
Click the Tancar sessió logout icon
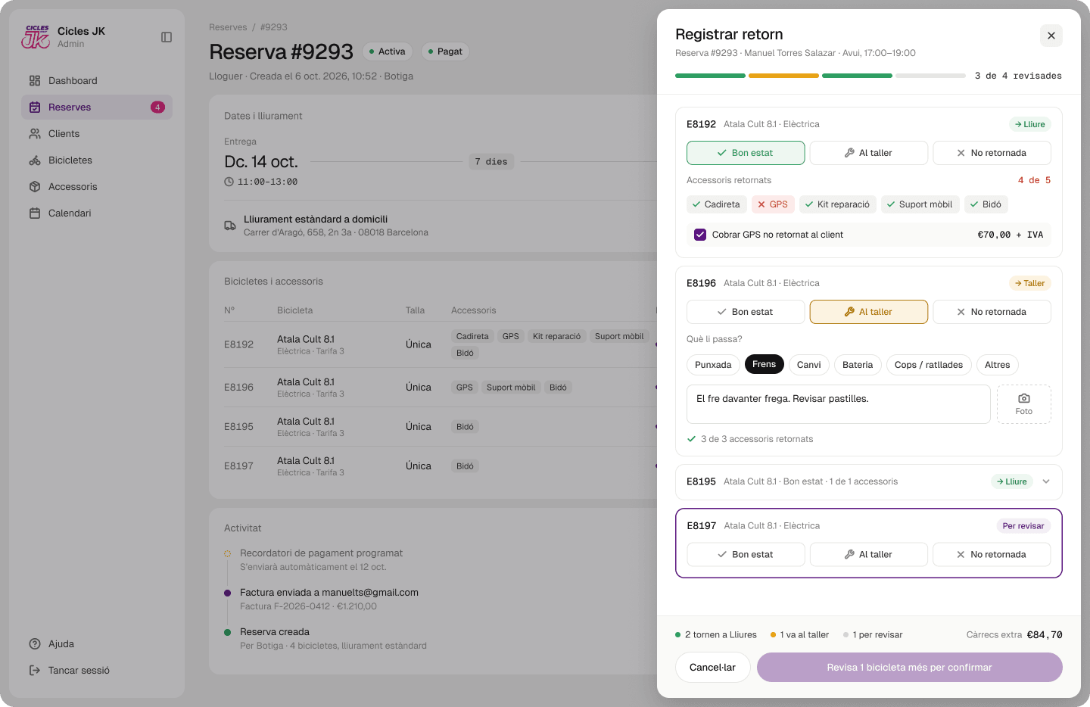pyautogui.click(x=35, y=671)
